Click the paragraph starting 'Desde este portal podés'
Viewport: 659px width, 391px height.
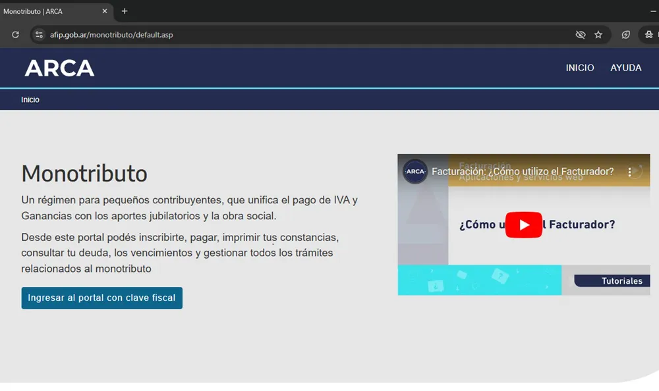pos(180,253)
